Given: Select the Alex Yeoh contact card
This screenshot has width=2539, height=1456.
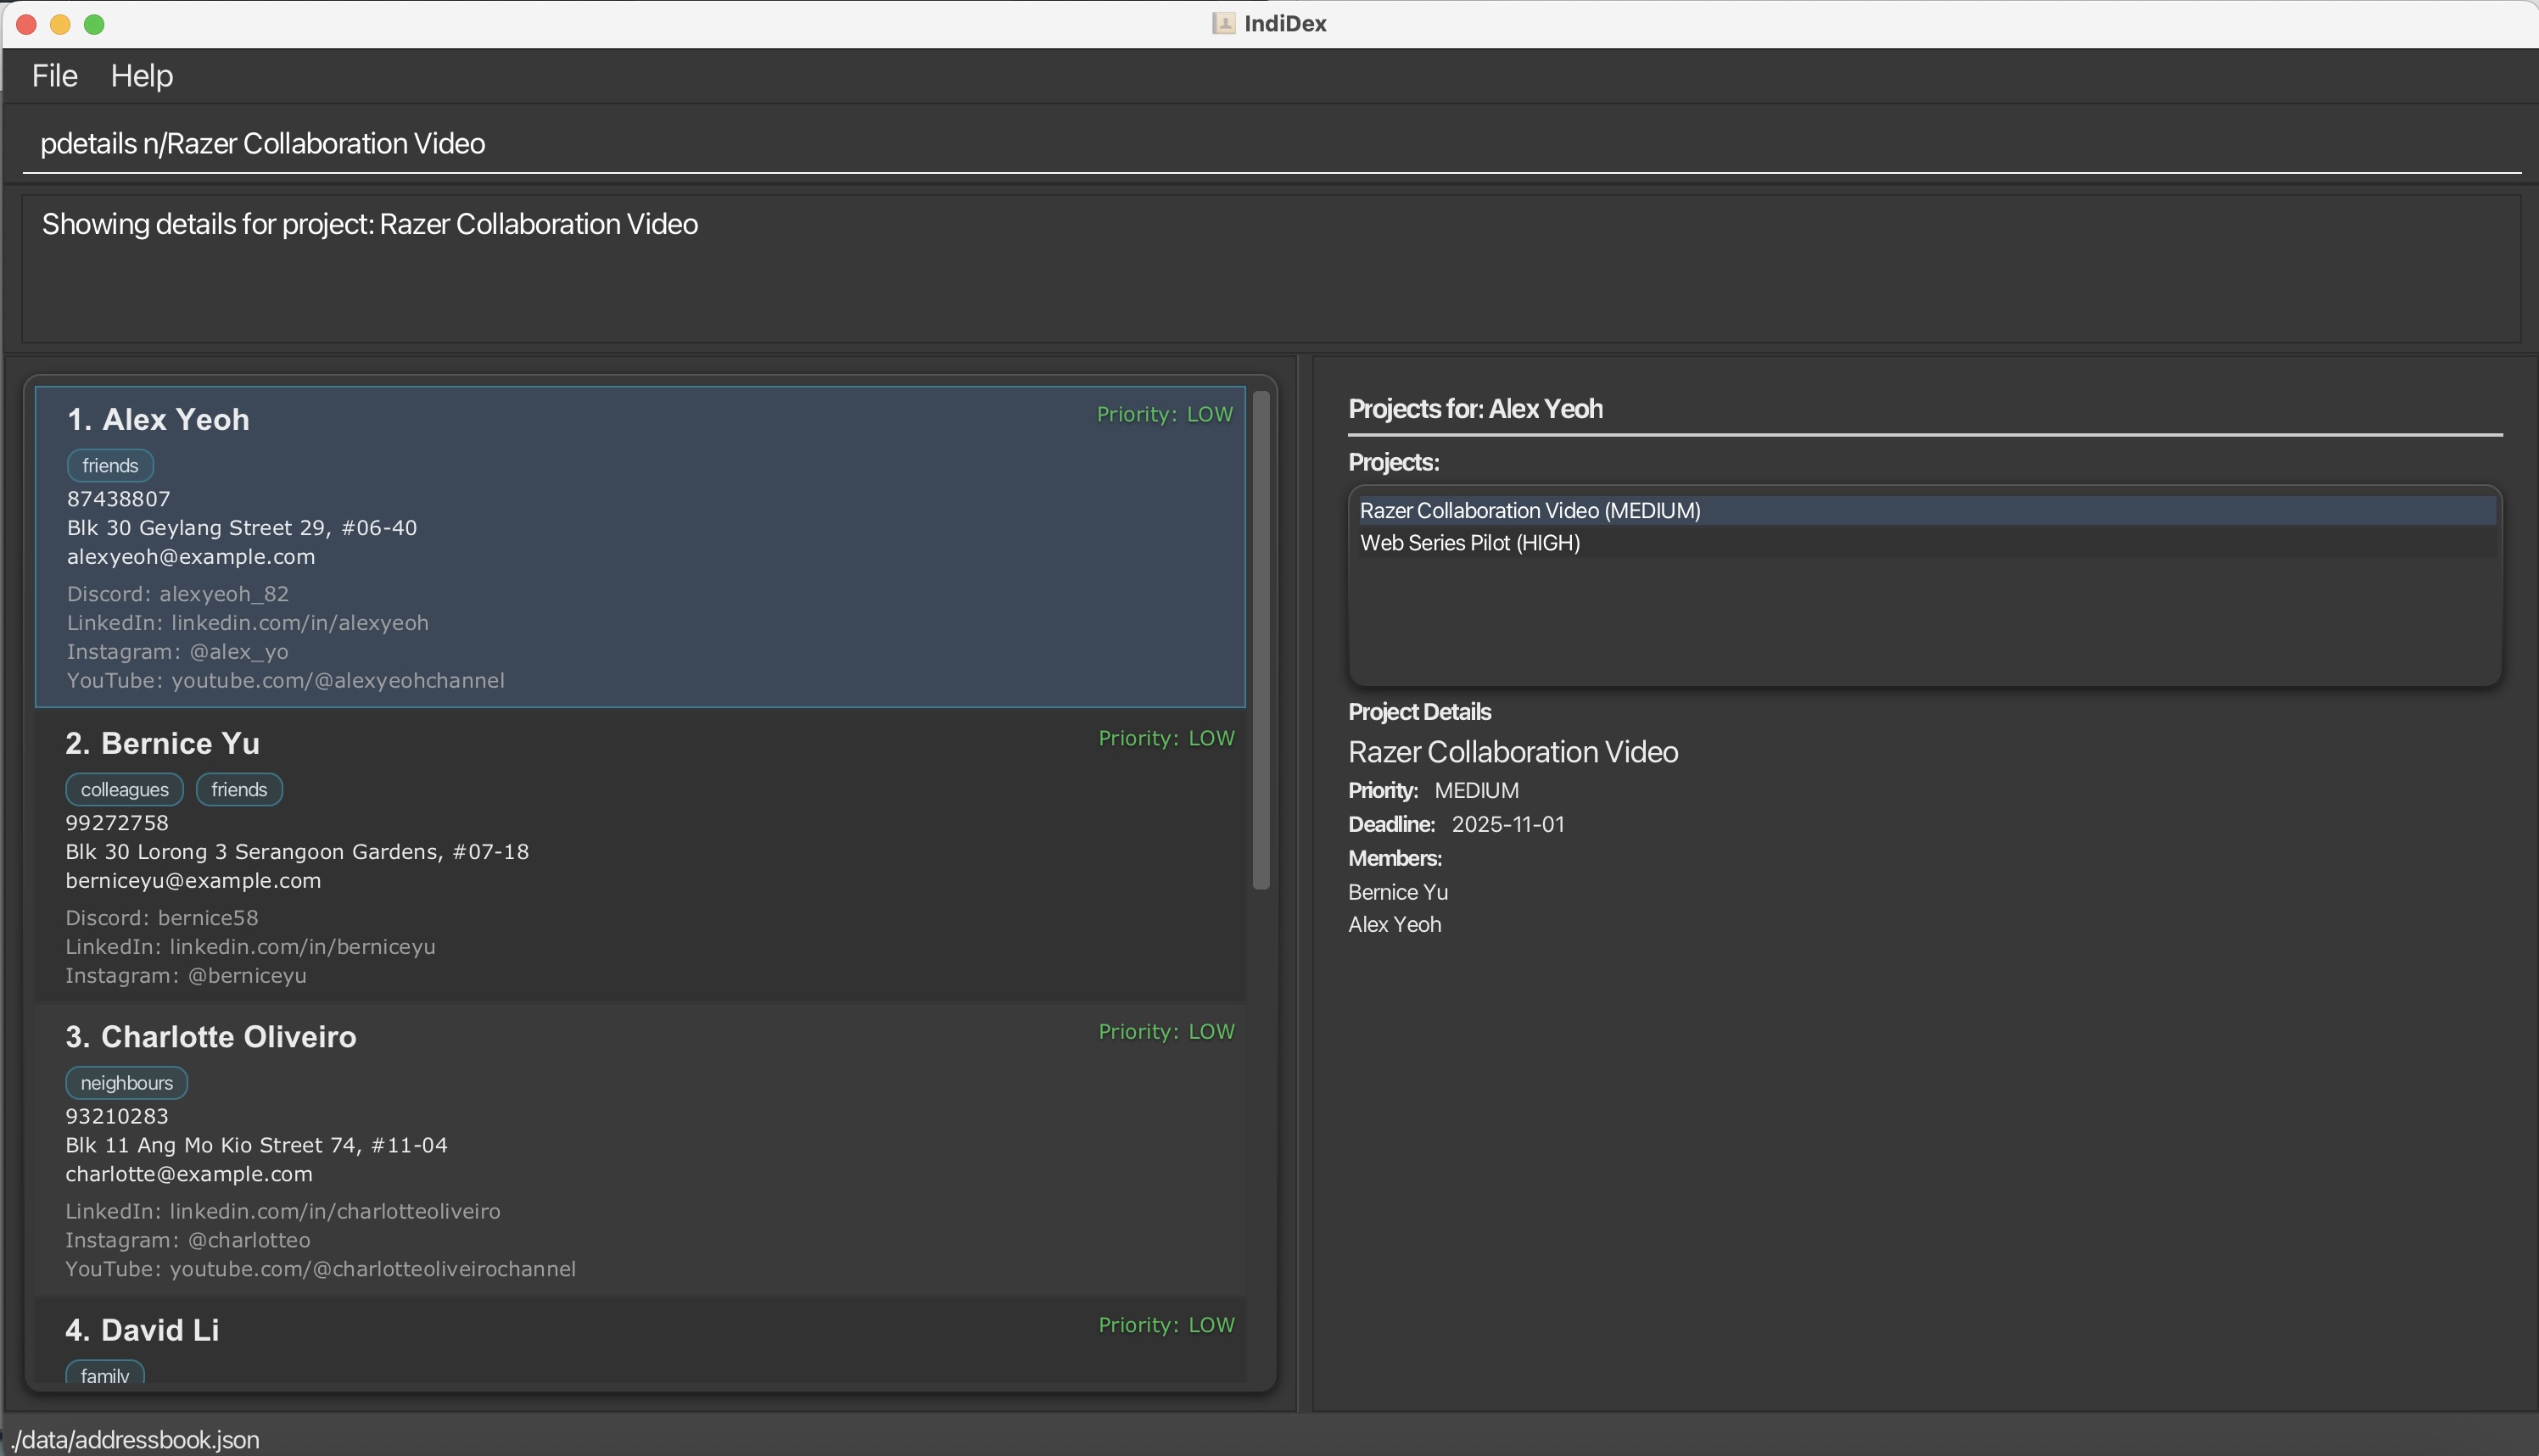Looking at the screenshot, I should point(640,547).
